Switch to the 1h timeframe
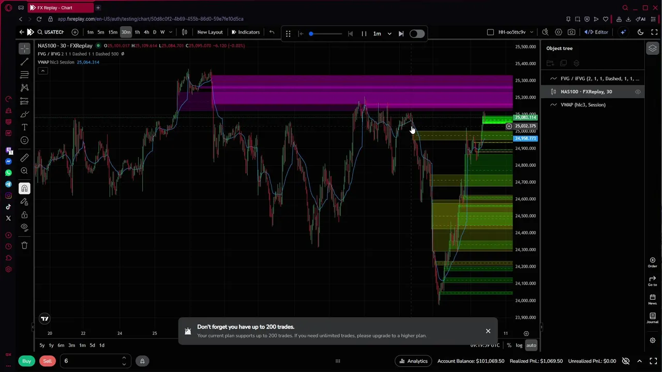 click(x=137, y=32)
